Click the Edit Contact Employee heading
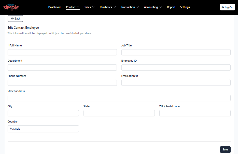238x155 pixels. pyautogui.click(x=23, y=27)
